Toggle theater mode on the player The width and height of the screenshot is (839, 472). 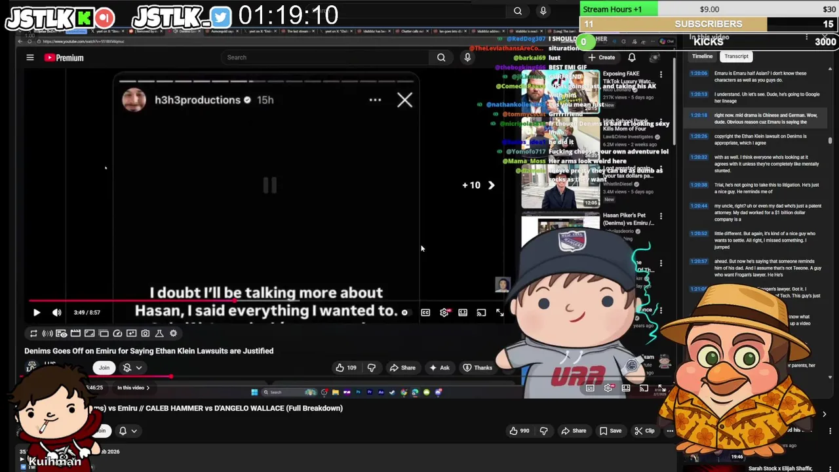coord(463,313)
